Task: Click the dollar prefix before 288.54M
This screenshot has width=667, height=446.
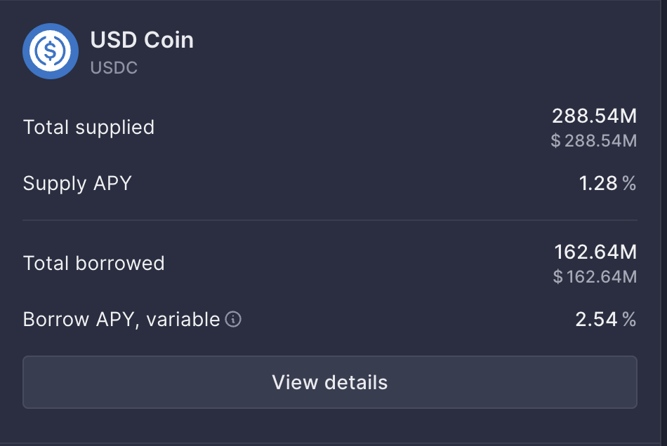Action: [555, 140]
